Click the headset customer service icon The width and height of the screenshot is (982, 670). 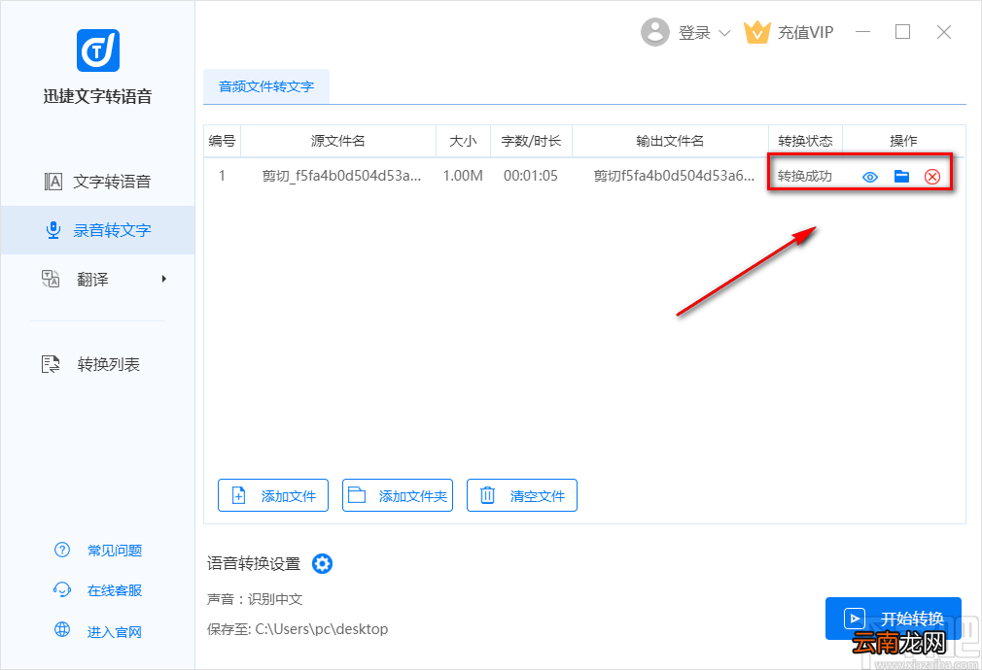(62, 590)
